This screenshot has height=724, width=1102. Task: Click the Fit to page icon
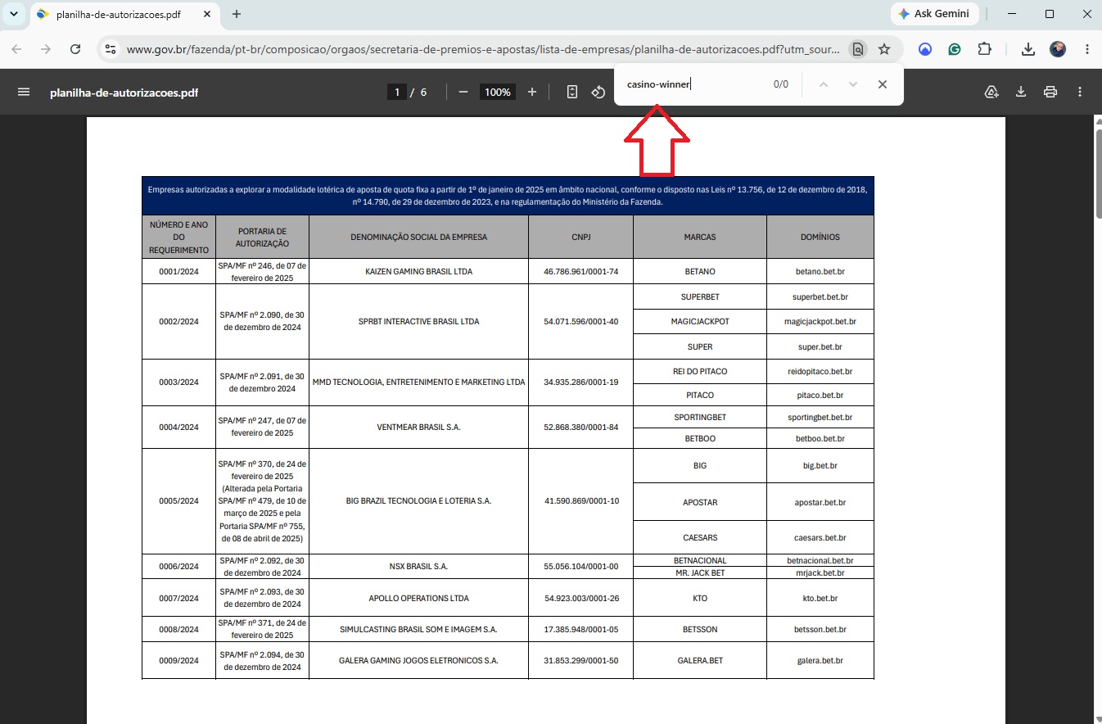[x=572, y=92]
